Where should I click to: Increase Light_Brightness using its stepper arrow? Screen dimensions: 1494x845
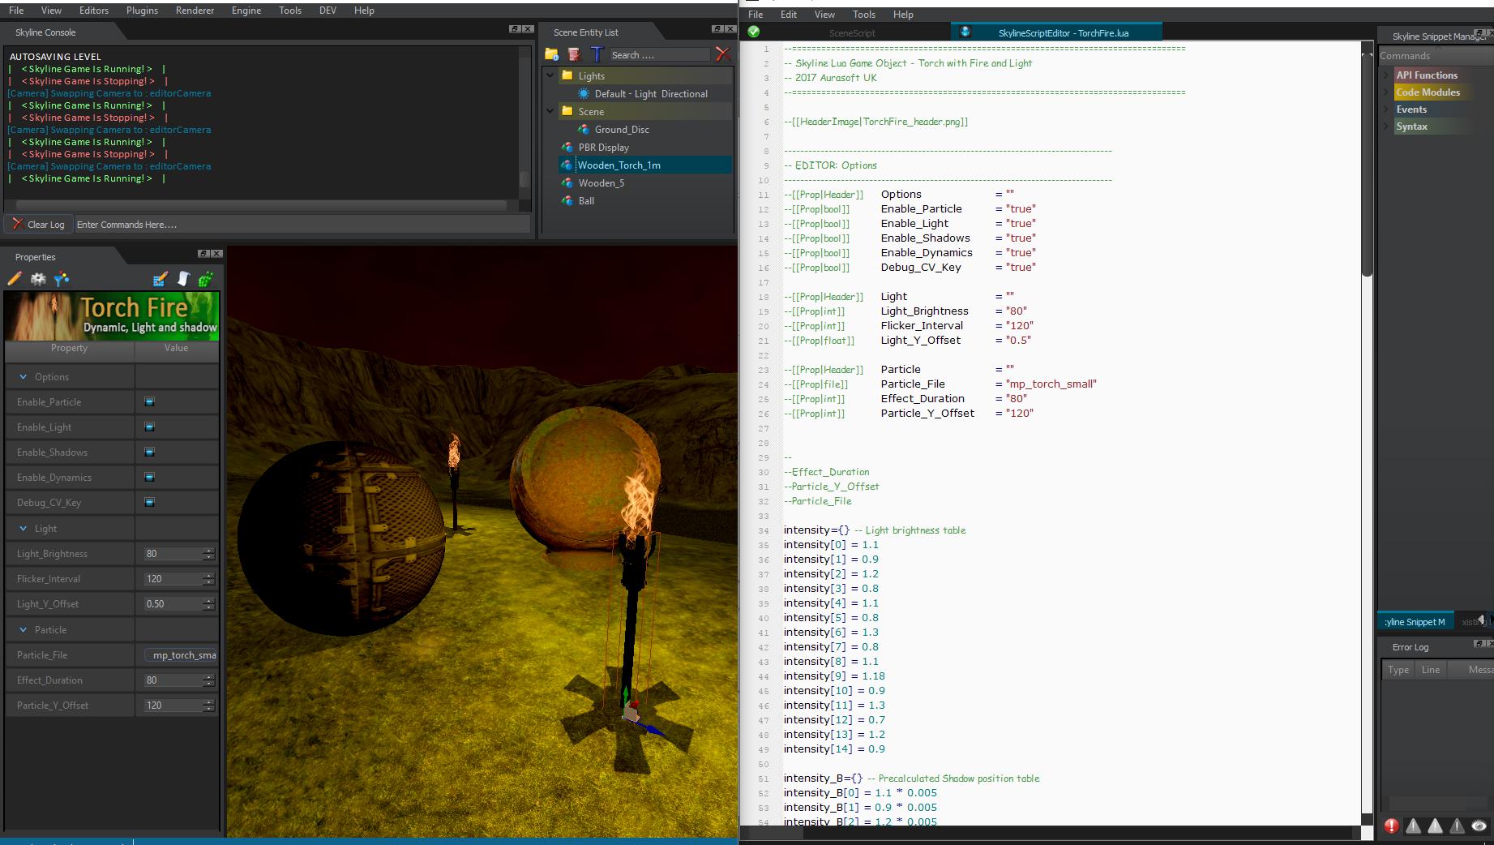[x=208, y=550]
